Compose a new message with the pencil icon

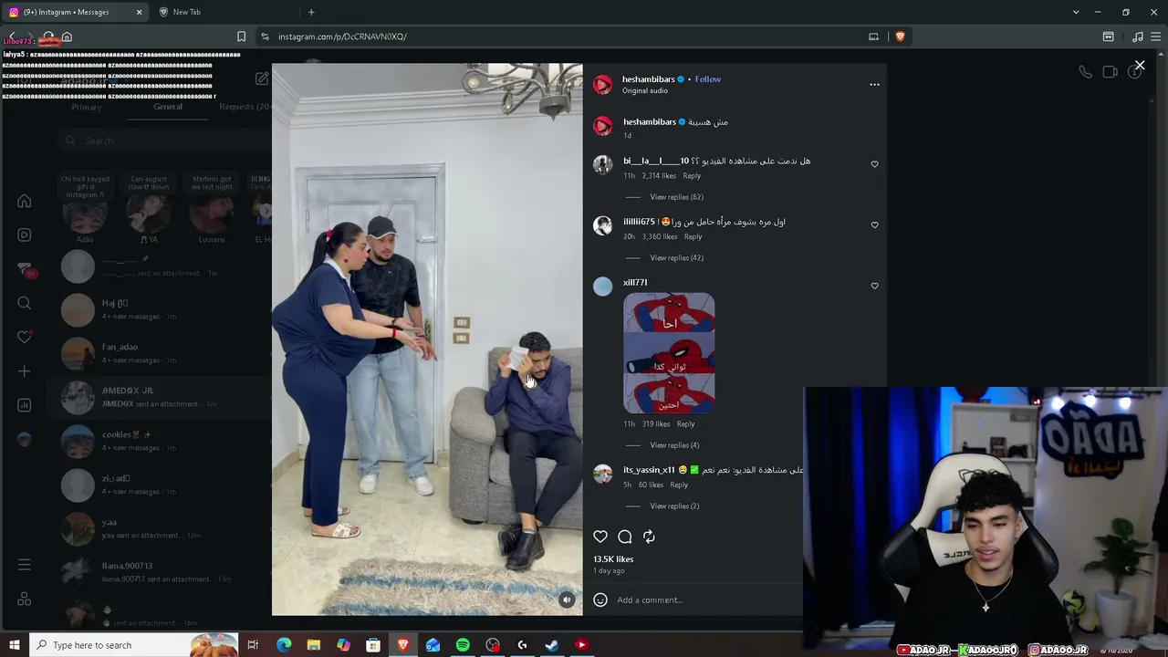point(262,79)
